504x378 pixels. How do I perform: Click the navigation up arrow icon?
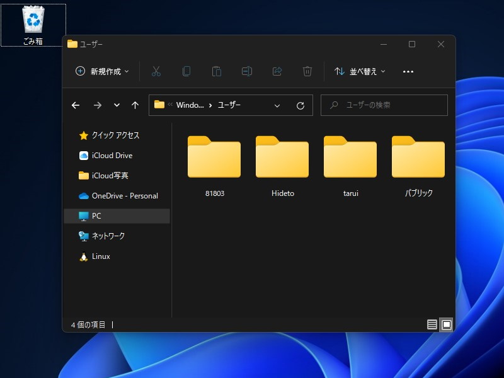pyautogui.click(x=135, y=105)
